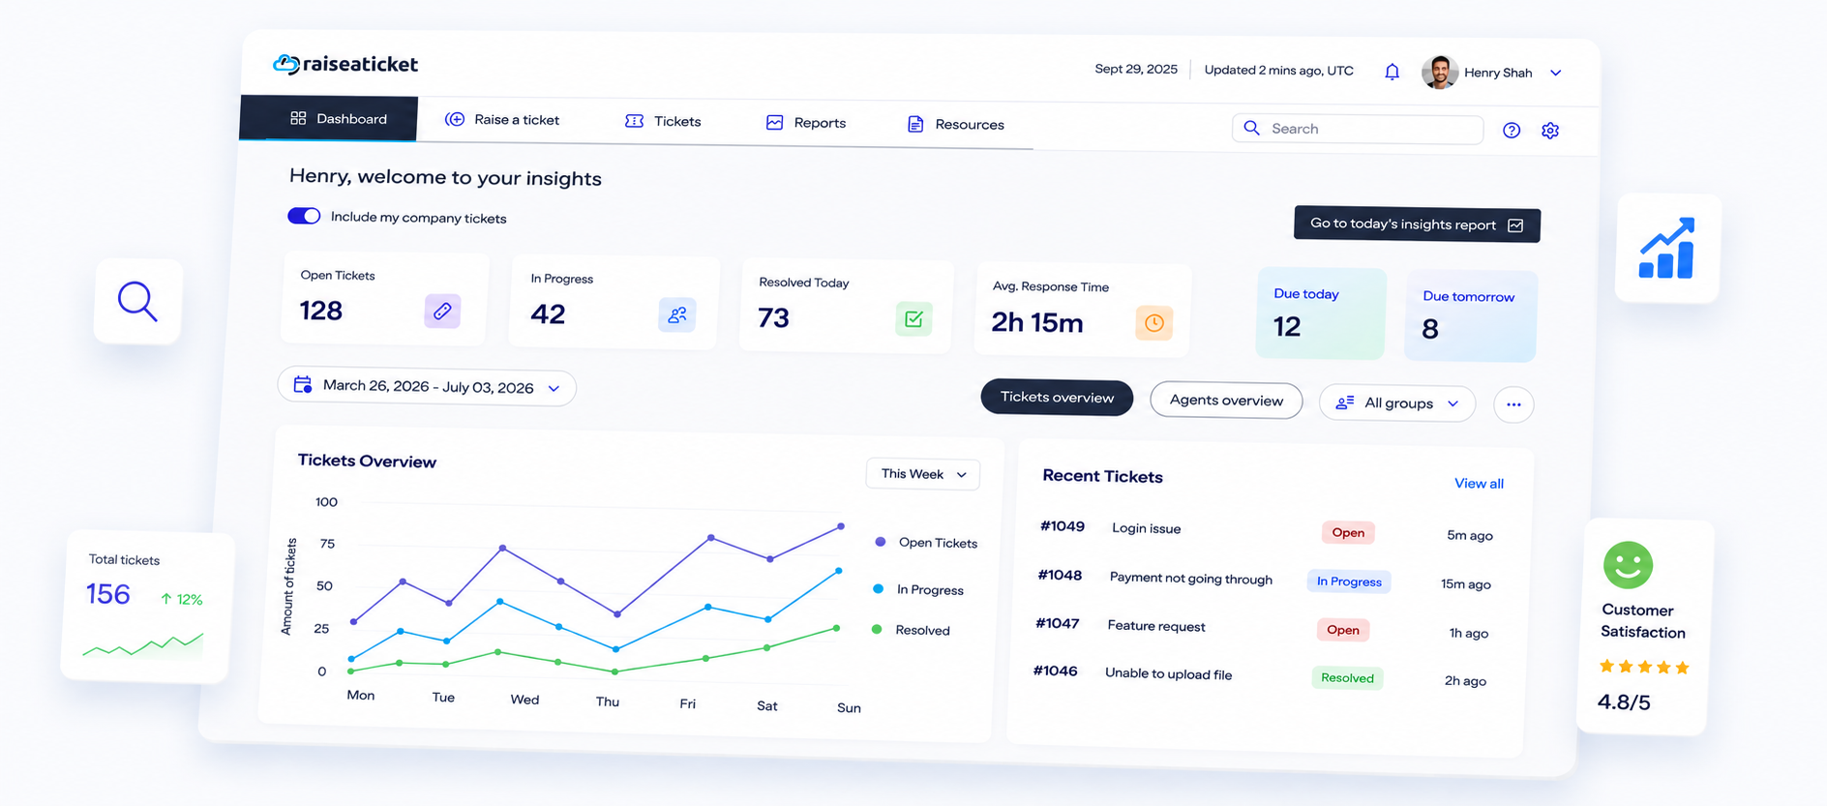The height and width of the screenshot is (806, 1827).
Task: Click the Total tickets sparkline card
Action: (x=147, y=607)
